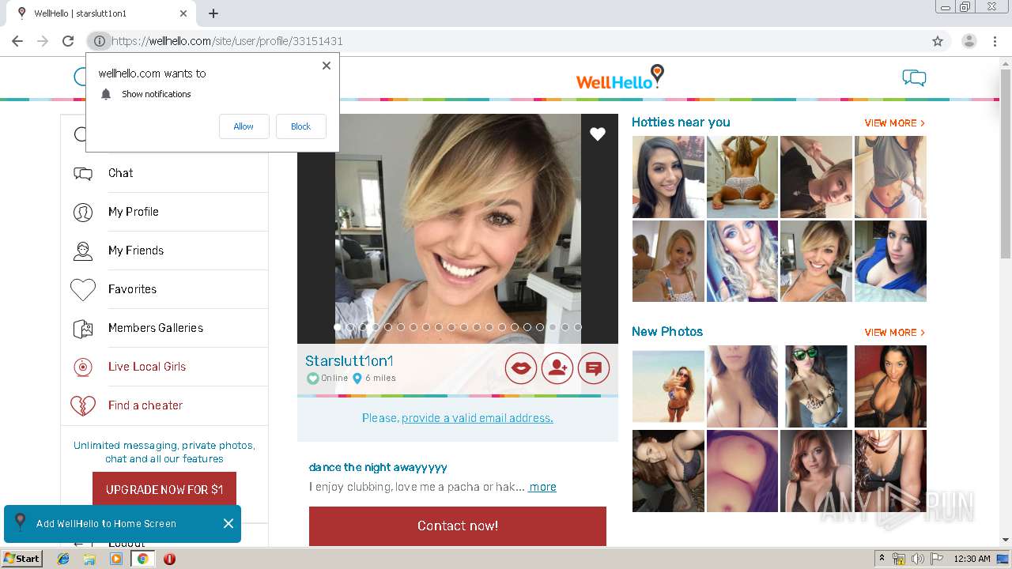The height and width of the screenshot is (569, 1012).
Task: Block notifications from wellhello.com
Action: pos(300,126)
